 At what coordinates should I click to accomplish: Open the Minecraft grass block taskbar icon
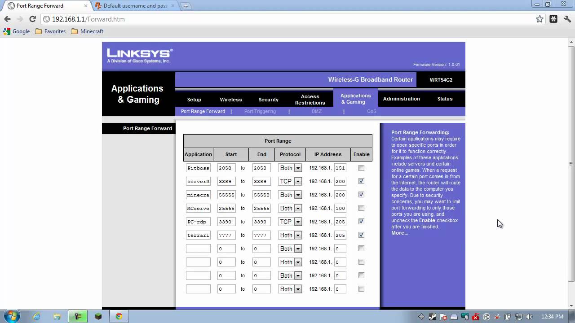point(98,316)
